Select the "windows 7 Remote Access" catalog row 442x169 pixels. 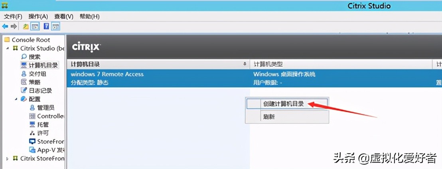(x=254, y=78)
